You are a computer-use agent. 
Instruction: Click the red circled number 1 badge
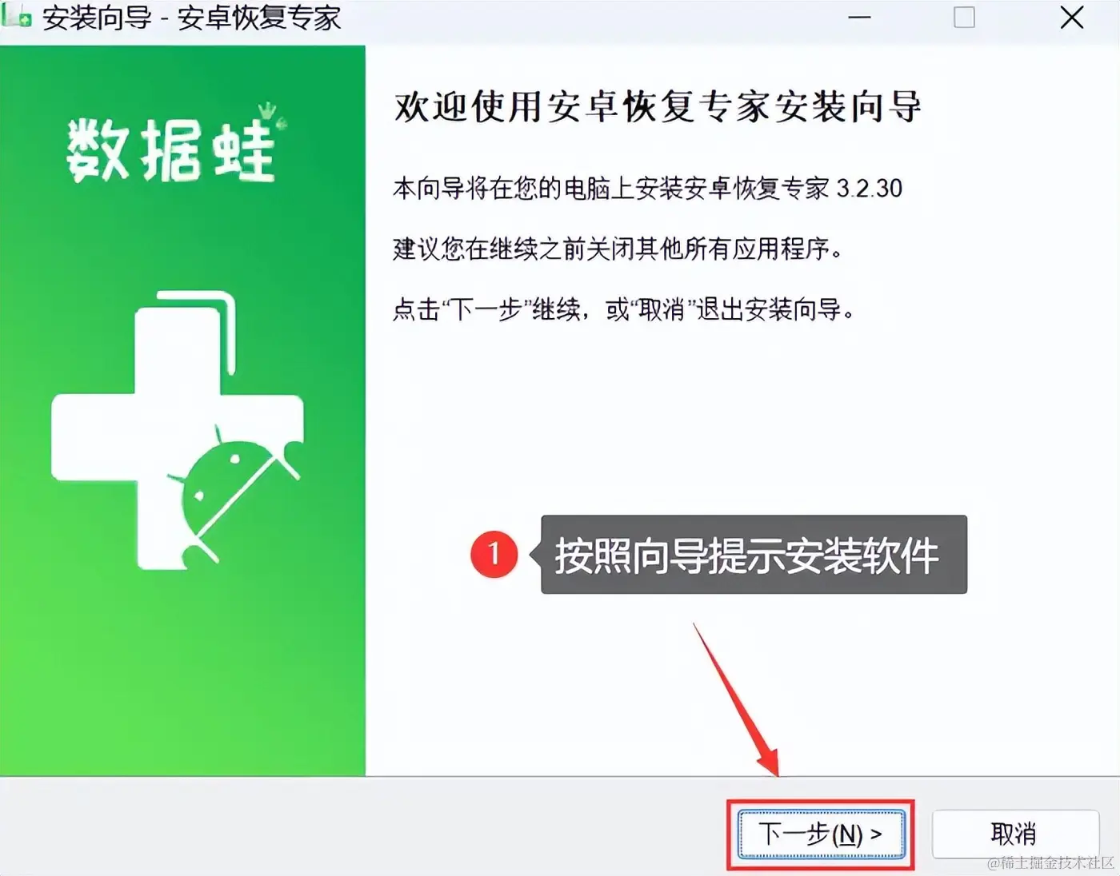(494, 553)
